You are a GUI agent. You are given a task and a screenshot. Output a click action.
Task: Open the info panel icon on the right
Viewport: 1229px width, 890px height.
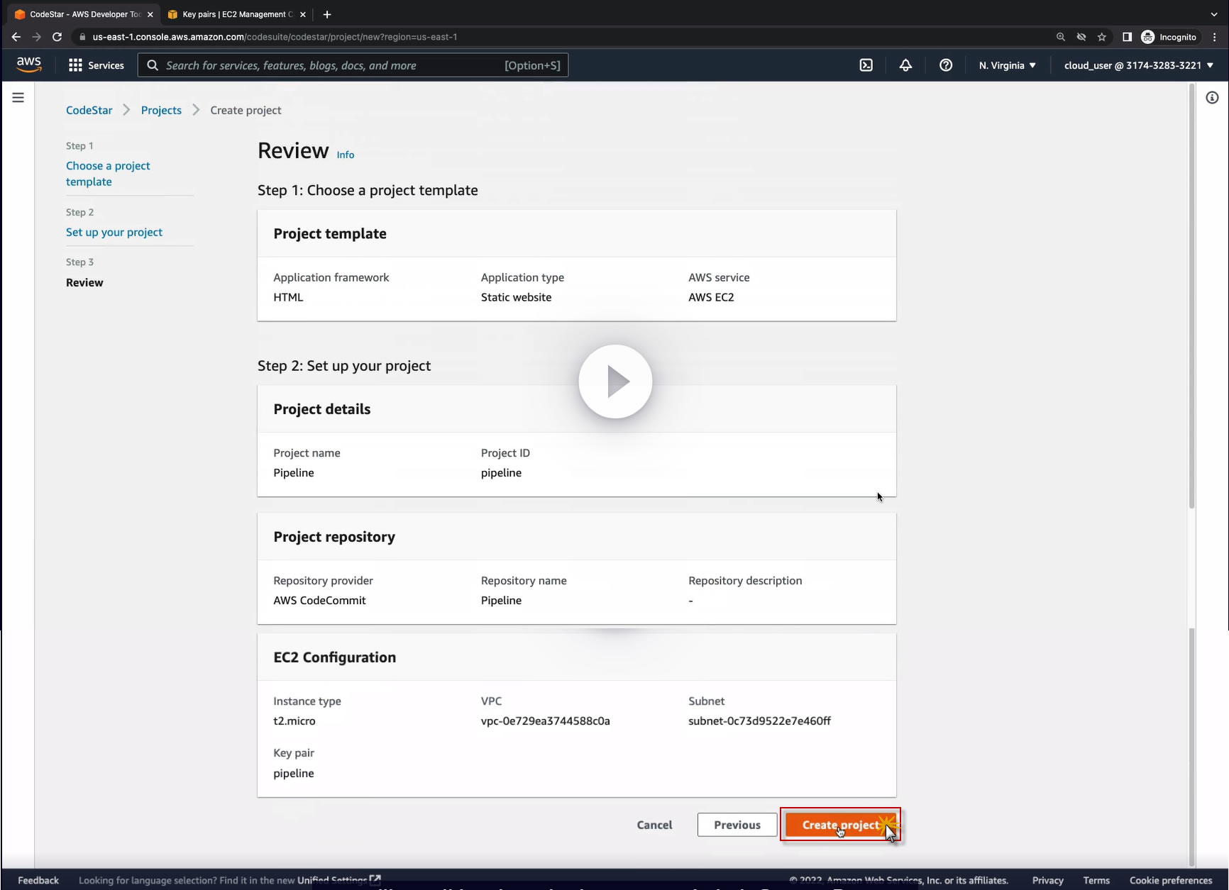[1212, 98]
